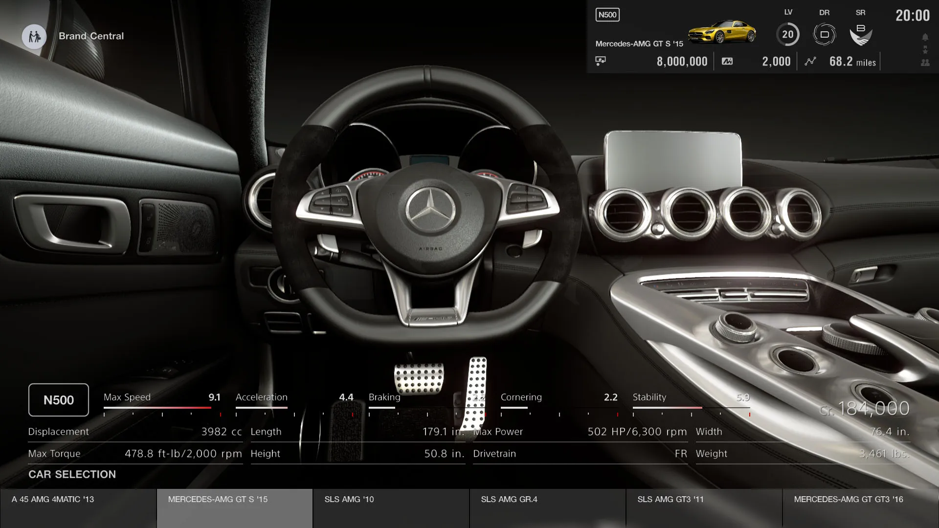The image size is (939, 528).
Task: Click the Mileage Points icon
Action: click(727, 62)
